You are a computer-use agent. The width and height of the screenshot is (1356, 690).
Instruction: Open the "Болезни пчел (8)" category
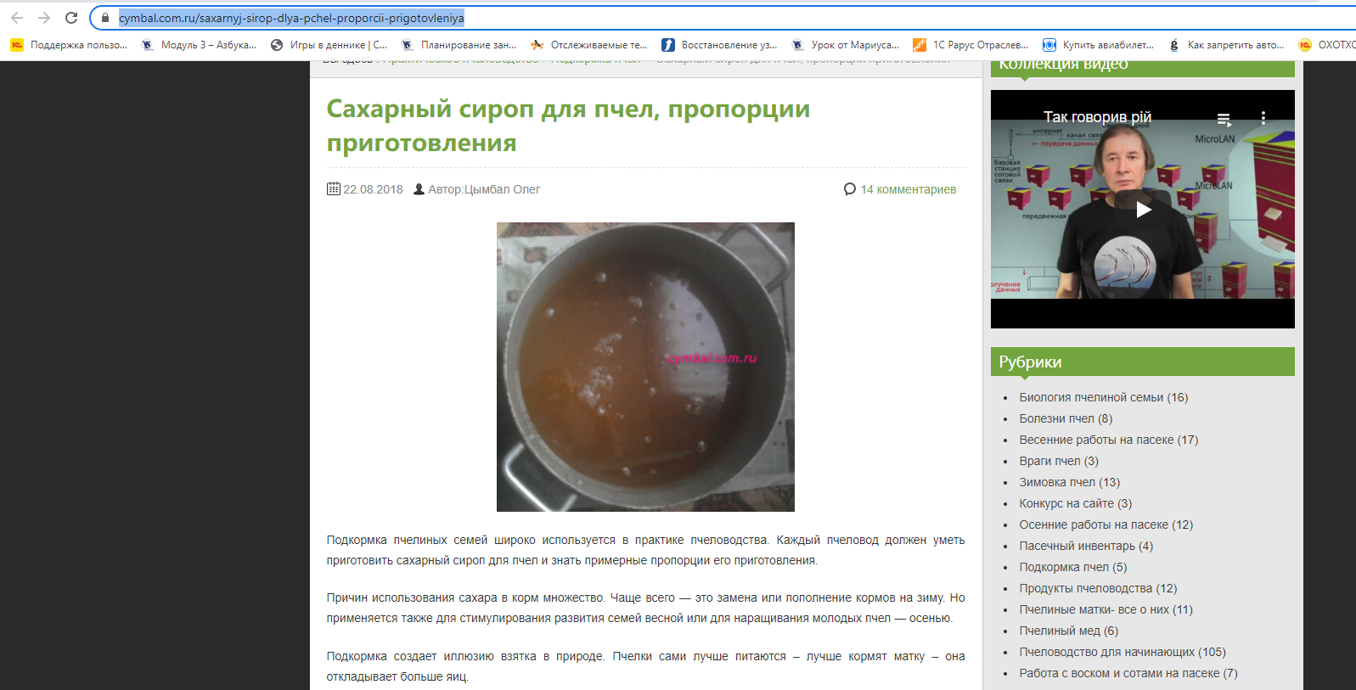click(1065, 418)
